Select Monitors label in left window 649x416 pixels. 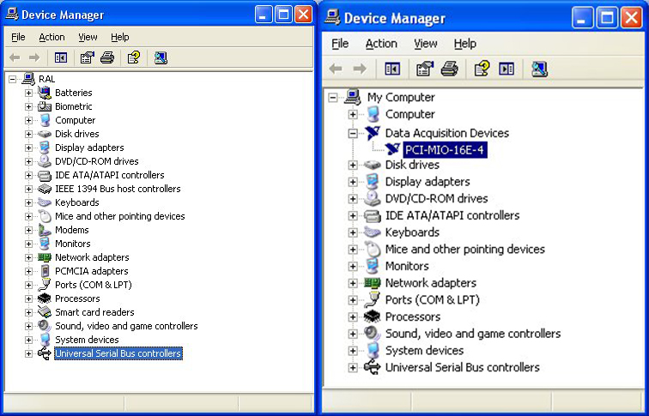click(73, 244)
